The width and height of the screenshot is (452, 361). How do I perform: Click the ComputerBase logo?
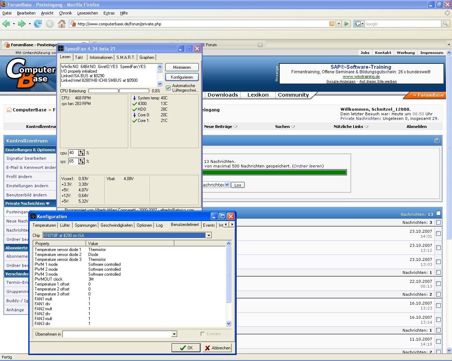[31, 73]
